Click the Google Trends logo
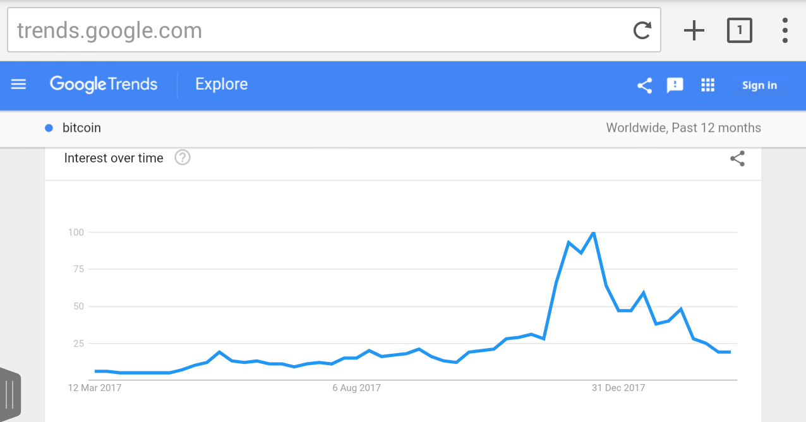This screenshot has height=422, width=806. (104, 85)
